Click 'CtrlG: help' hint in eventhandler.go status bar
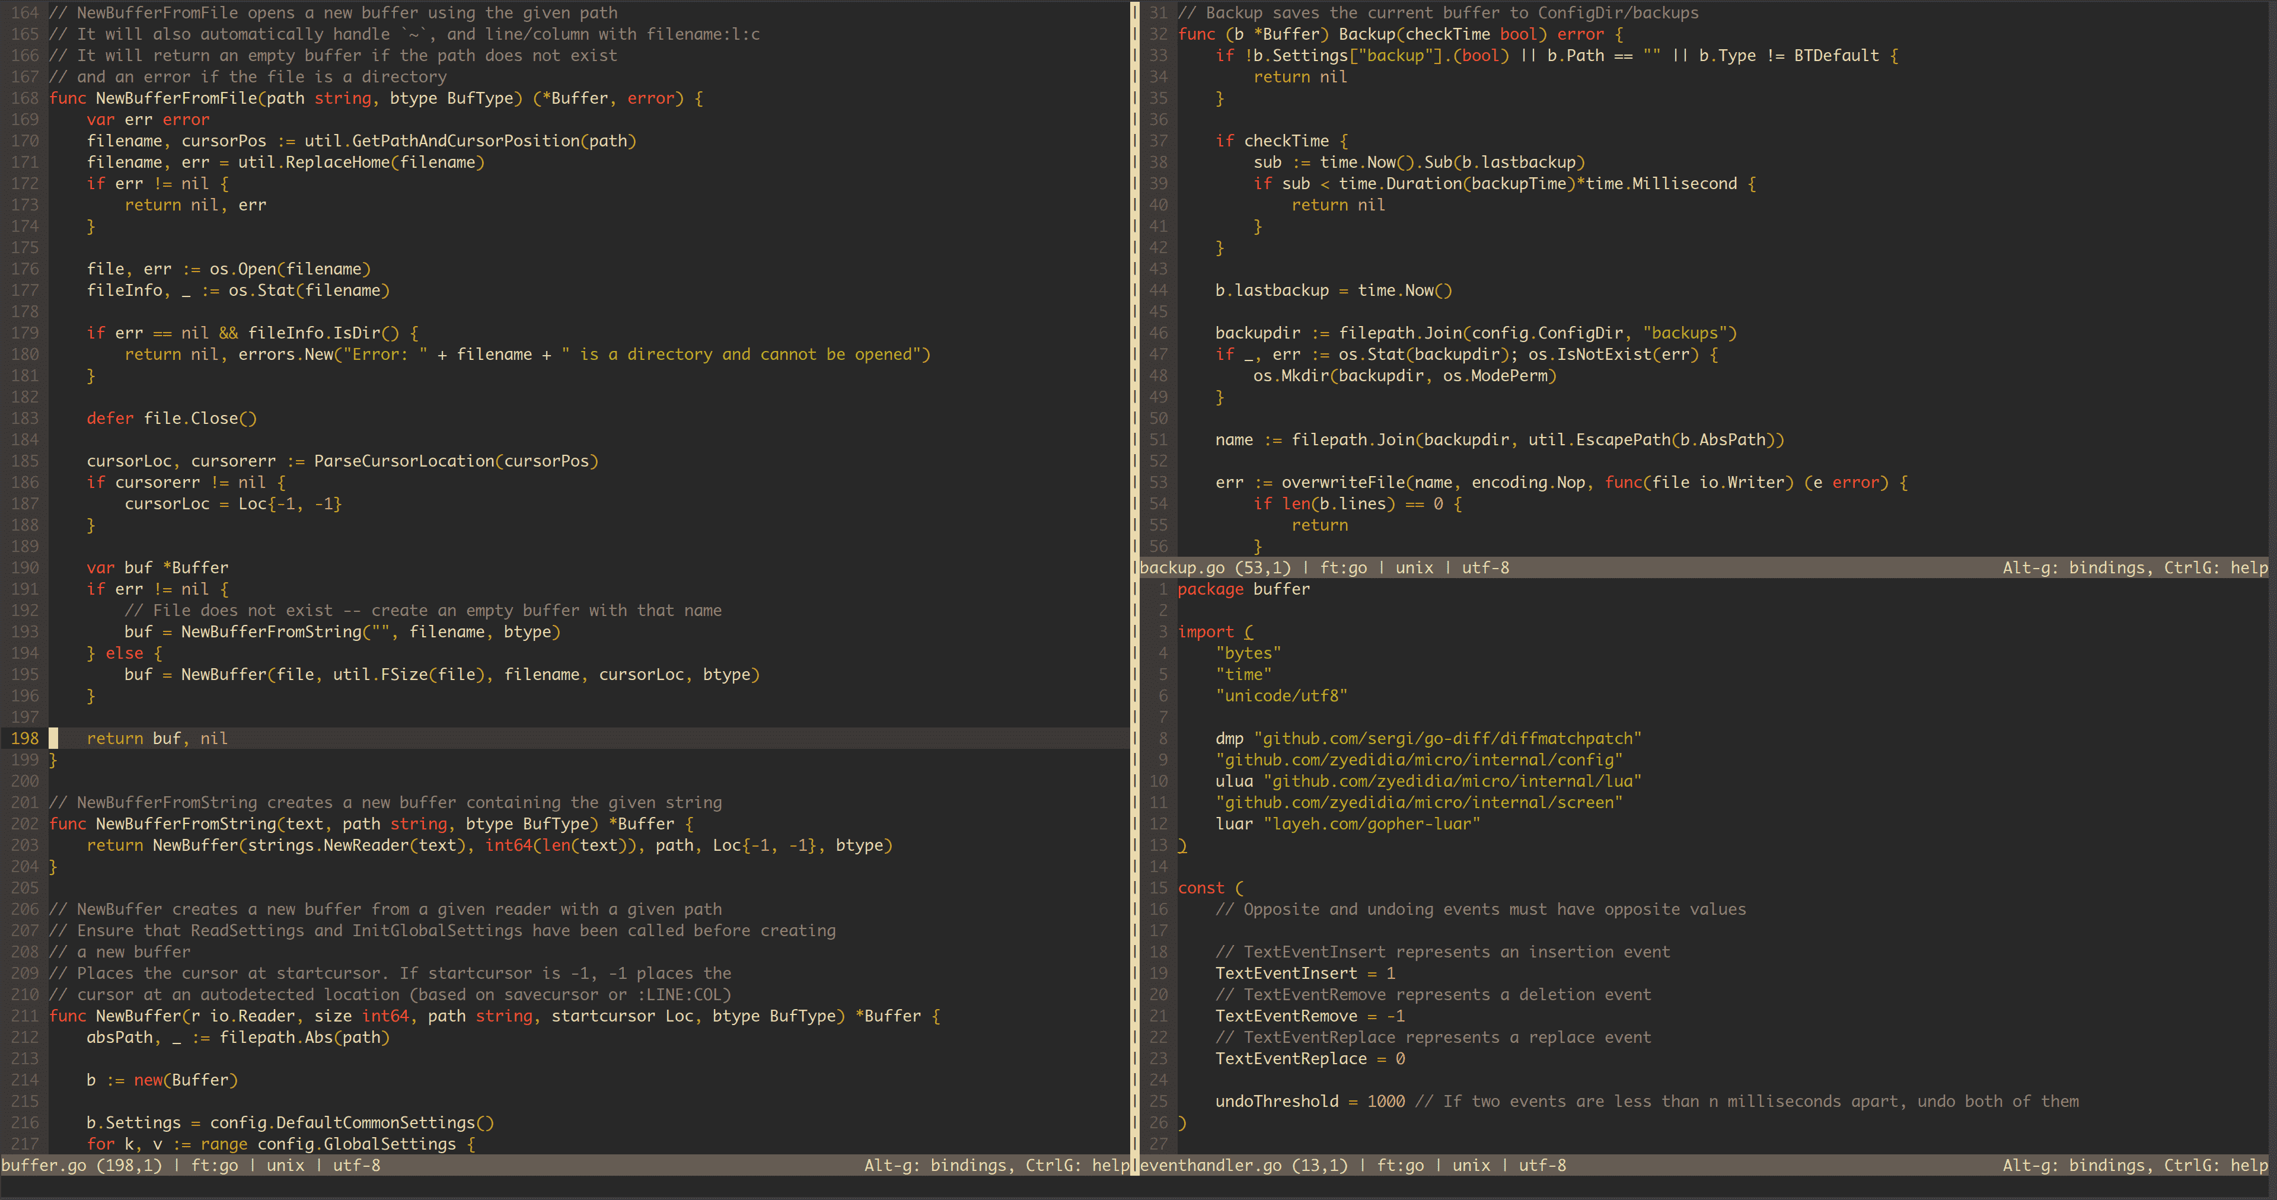The width and height of the screenshot is (2277, 1200). click(x=2216, y=1166)
